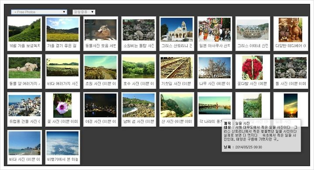The image size is (314, 170).
Task: Select the yellow field under blue sky thumbnail
Action: [62, 30]
